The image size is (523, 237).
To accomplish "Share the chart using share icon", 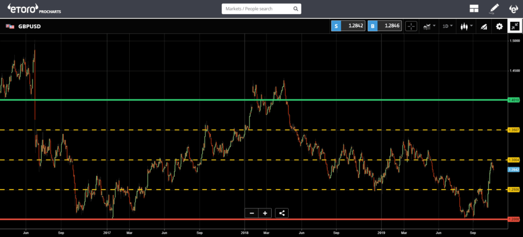I will pyautogui.click(x=282, y=213).
